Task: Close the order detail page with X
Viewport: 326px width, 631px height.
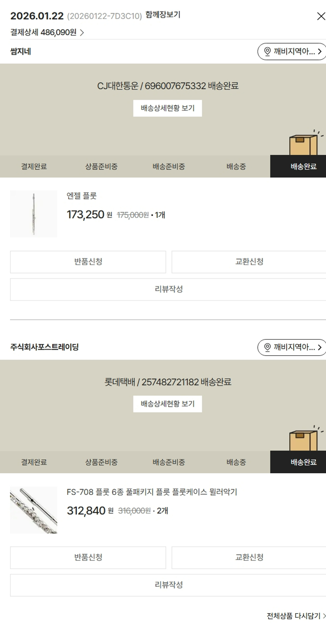Action: (x=321, y=17)
